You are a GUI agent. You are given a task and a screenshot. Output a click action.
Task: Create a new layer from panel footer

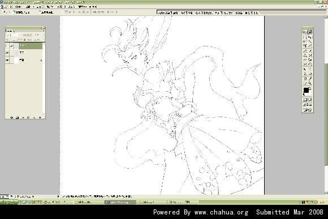34,118
